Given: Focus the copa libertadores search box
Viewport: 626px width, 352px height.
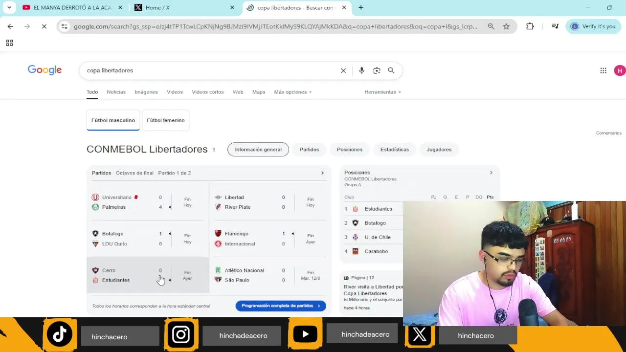Looking at the screenshot, I should pyautogui.click(x=210, y=70).
